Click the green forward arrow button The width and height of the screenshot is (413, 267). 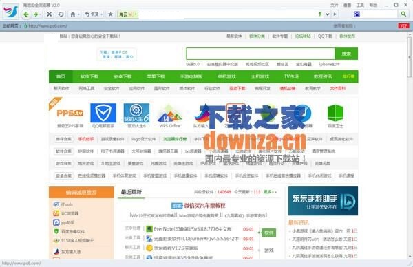pos(36,14)
